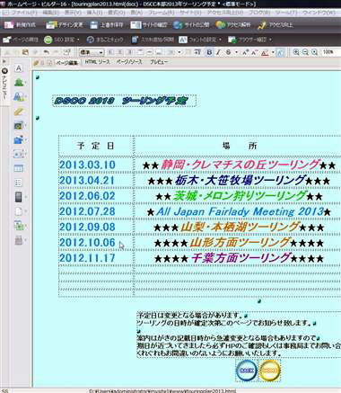Click the smartphone icon in left sidebar

coord(19,197)
